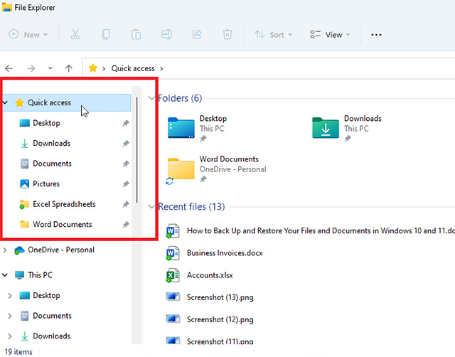Viewport: 455px width, 357px height.
Task: Toggle pin beside Pictures in sidebar
Action: pyautogui.click(x=125, y=184)
